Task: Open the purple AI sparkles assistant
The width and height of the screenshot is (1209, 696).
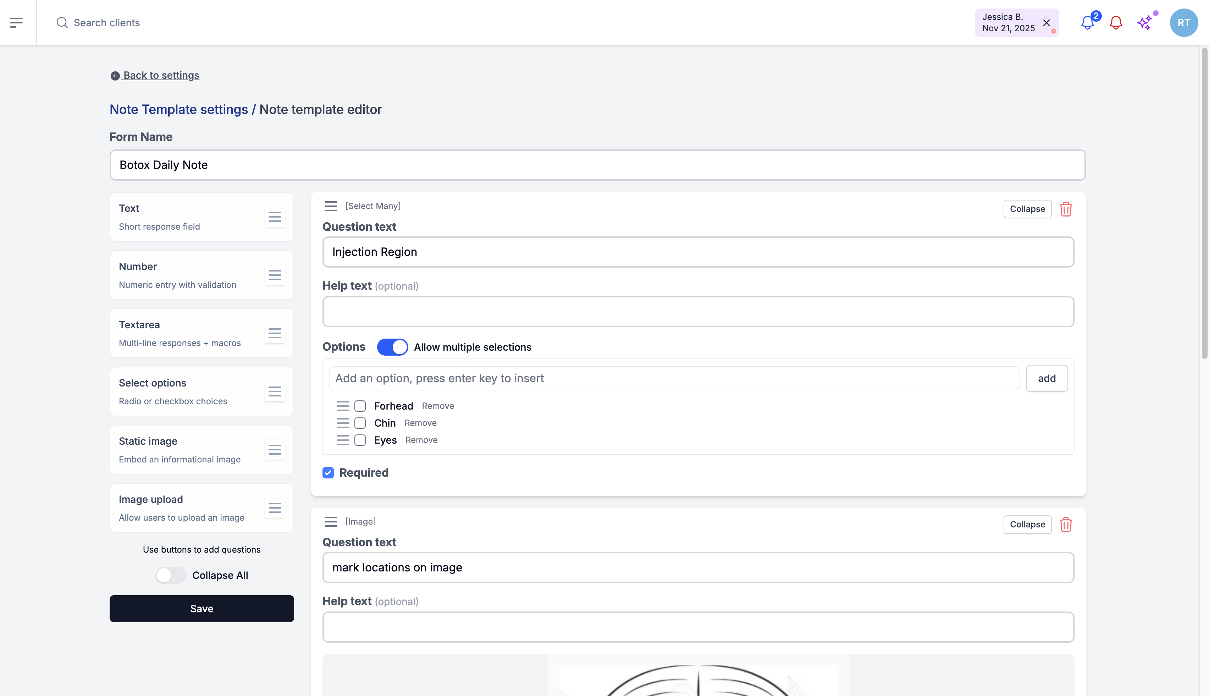Action: tap(1144, 22)
